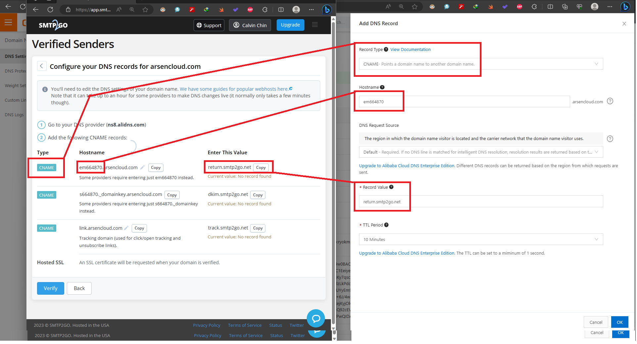Close the Add DNS Record panel

point(624,24)
